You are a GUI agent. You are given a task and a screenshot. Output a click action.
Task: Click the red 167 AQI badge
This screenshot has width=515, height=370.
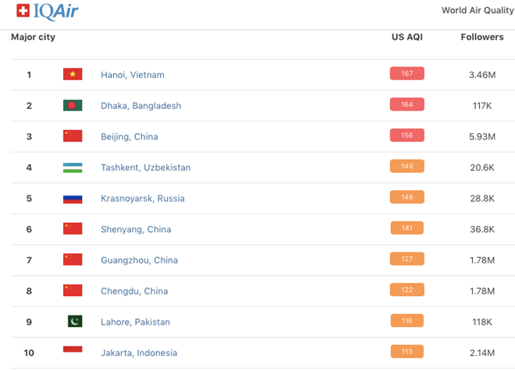(x=407, y=74)
